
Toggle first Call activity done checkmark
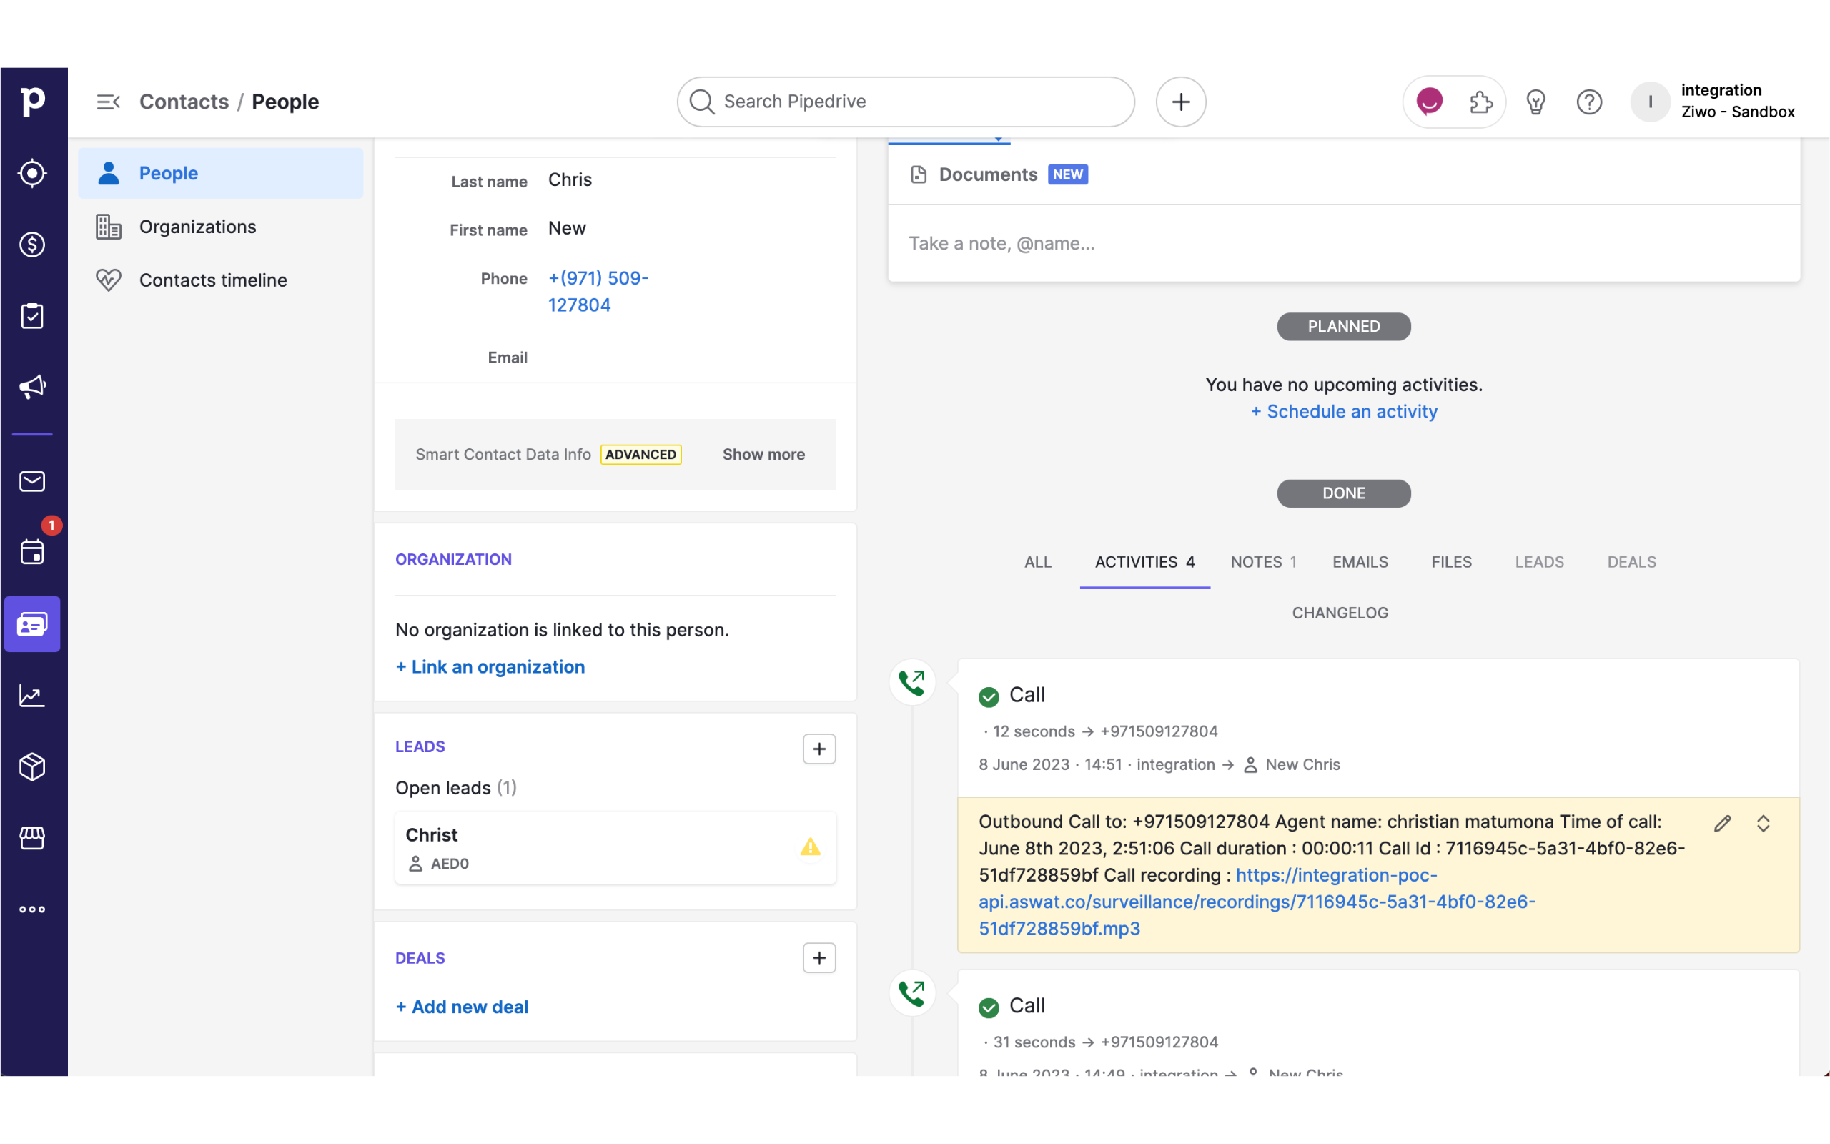click(x=989, y=696)
